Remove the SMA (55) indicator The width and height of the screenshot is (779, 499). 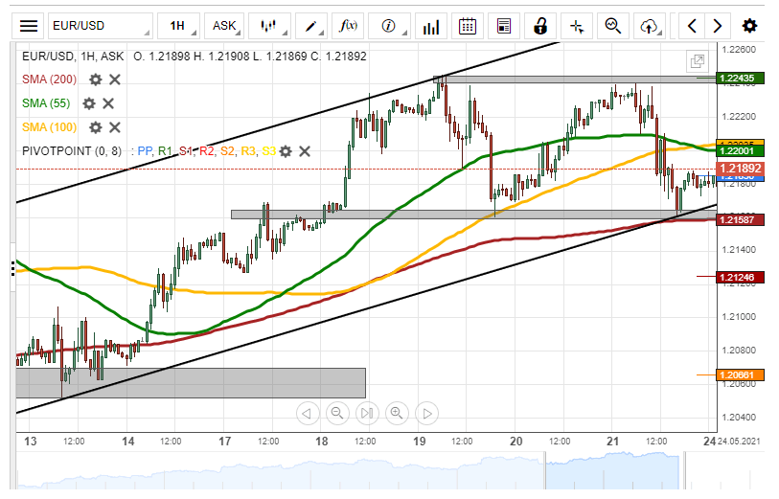coord(108,103)
